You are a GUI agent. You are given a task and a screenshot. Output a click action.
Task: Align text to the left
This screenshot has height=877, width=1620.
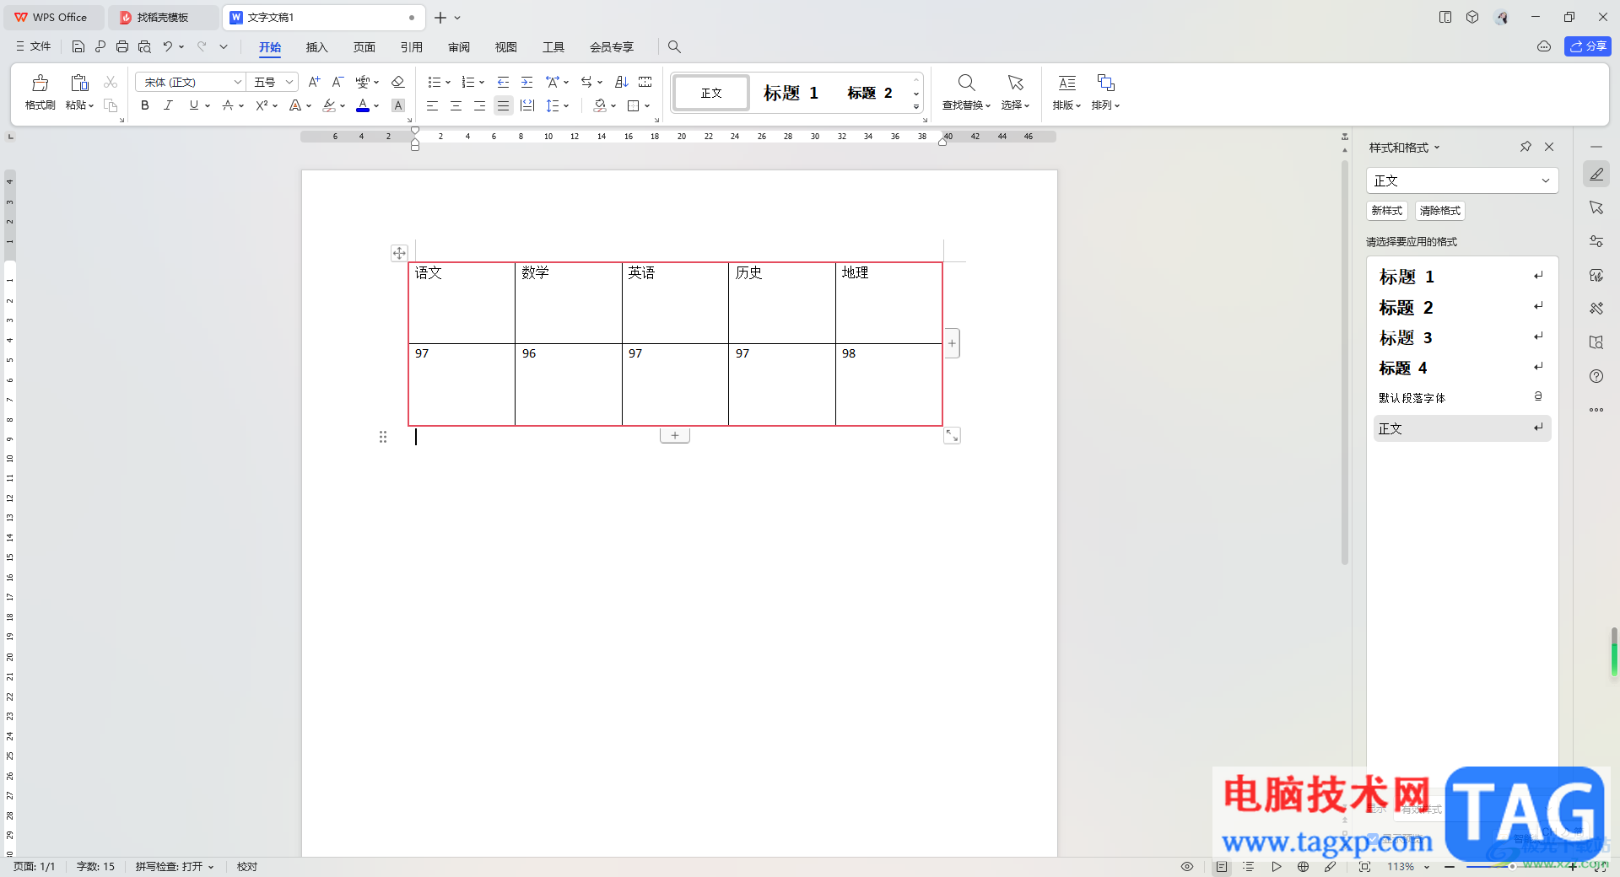tap(432, 105)
